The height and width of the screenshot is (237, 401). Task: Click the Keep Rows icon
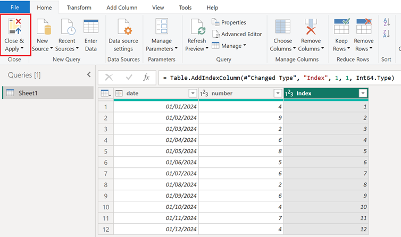coord(341,28)
